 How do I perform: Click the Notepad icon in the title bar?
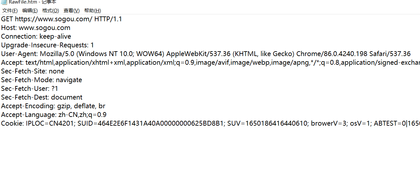pyautogui.click(x=4, y=2)
